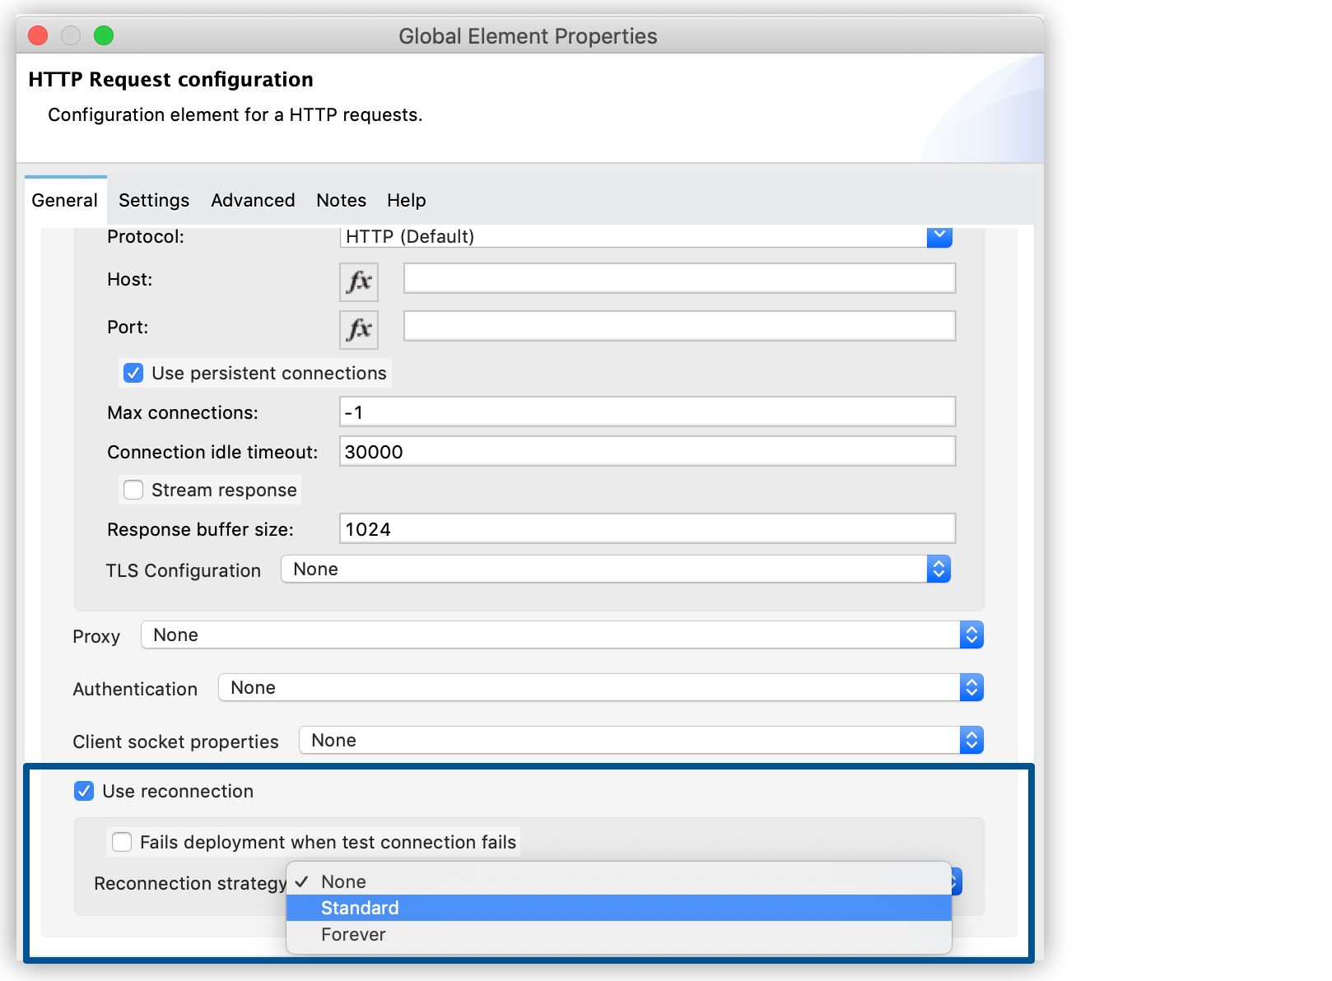Screen dimensions: 1332x981
Task: Open the Authentication dropdown
Action: pos(972,687)
